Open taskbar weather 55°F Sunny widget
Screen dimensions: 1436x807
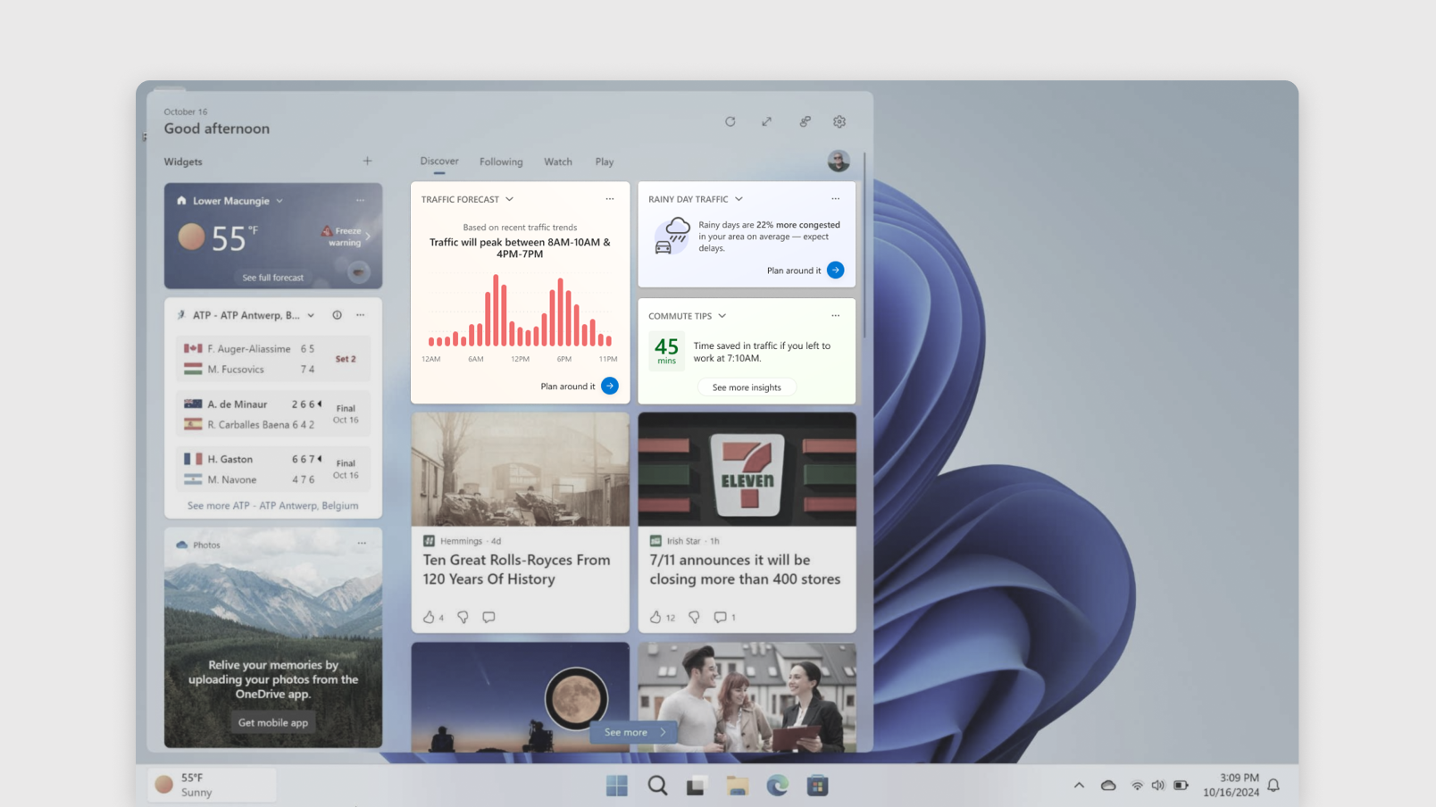212,785
